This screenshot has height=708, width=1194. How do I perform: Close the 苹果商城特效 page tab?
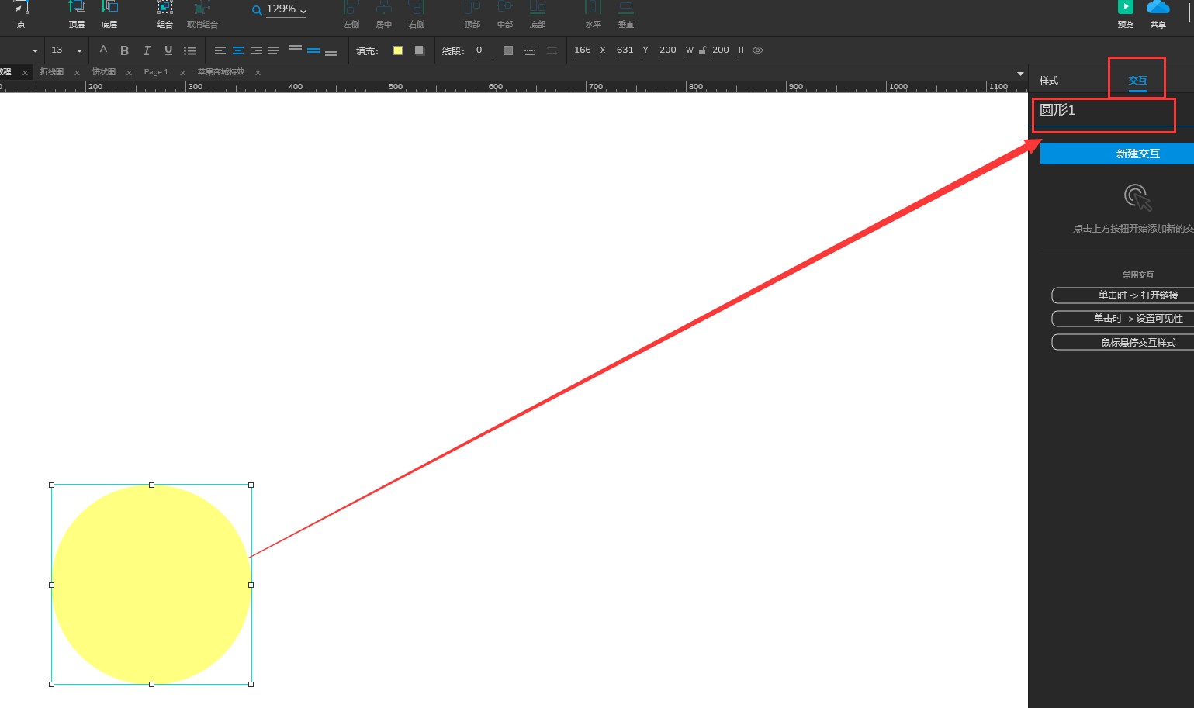pyautogui.click(x=258, y=73)
